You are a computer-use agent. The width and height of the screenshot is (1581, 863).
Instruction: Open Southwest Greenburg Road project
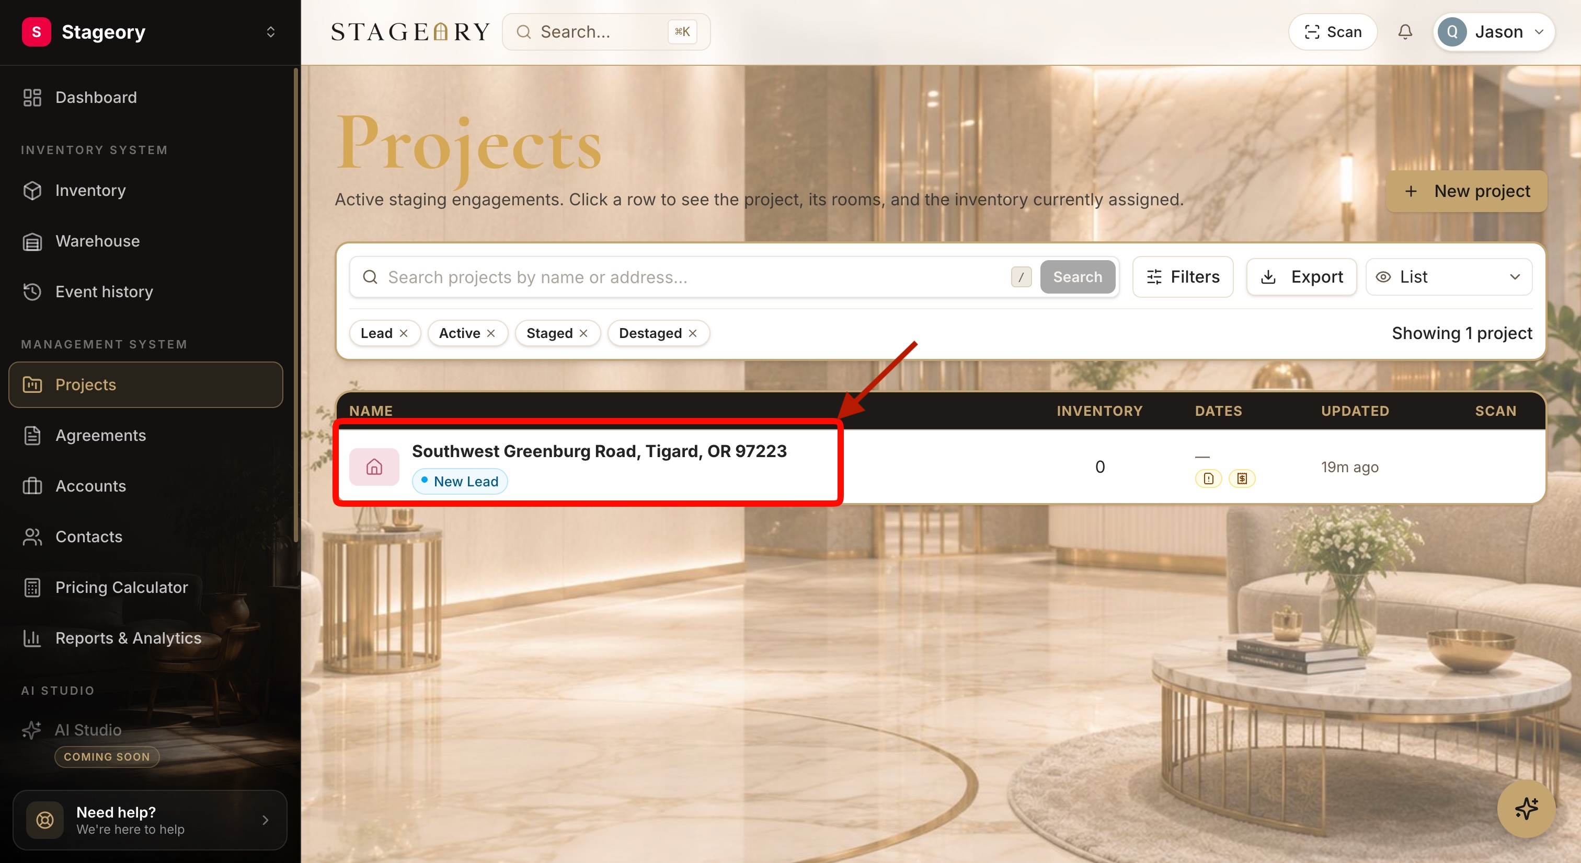tap(599, 451)
